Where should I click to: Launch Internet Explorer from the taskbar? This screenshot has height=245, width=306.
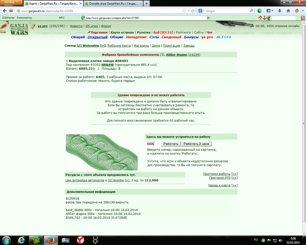point(21,240)
